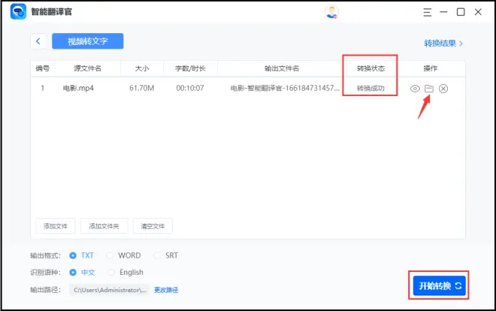The height and width of the screenshot is (311, 496).
Task: Select WORD output format
Action: click(124, 255)
